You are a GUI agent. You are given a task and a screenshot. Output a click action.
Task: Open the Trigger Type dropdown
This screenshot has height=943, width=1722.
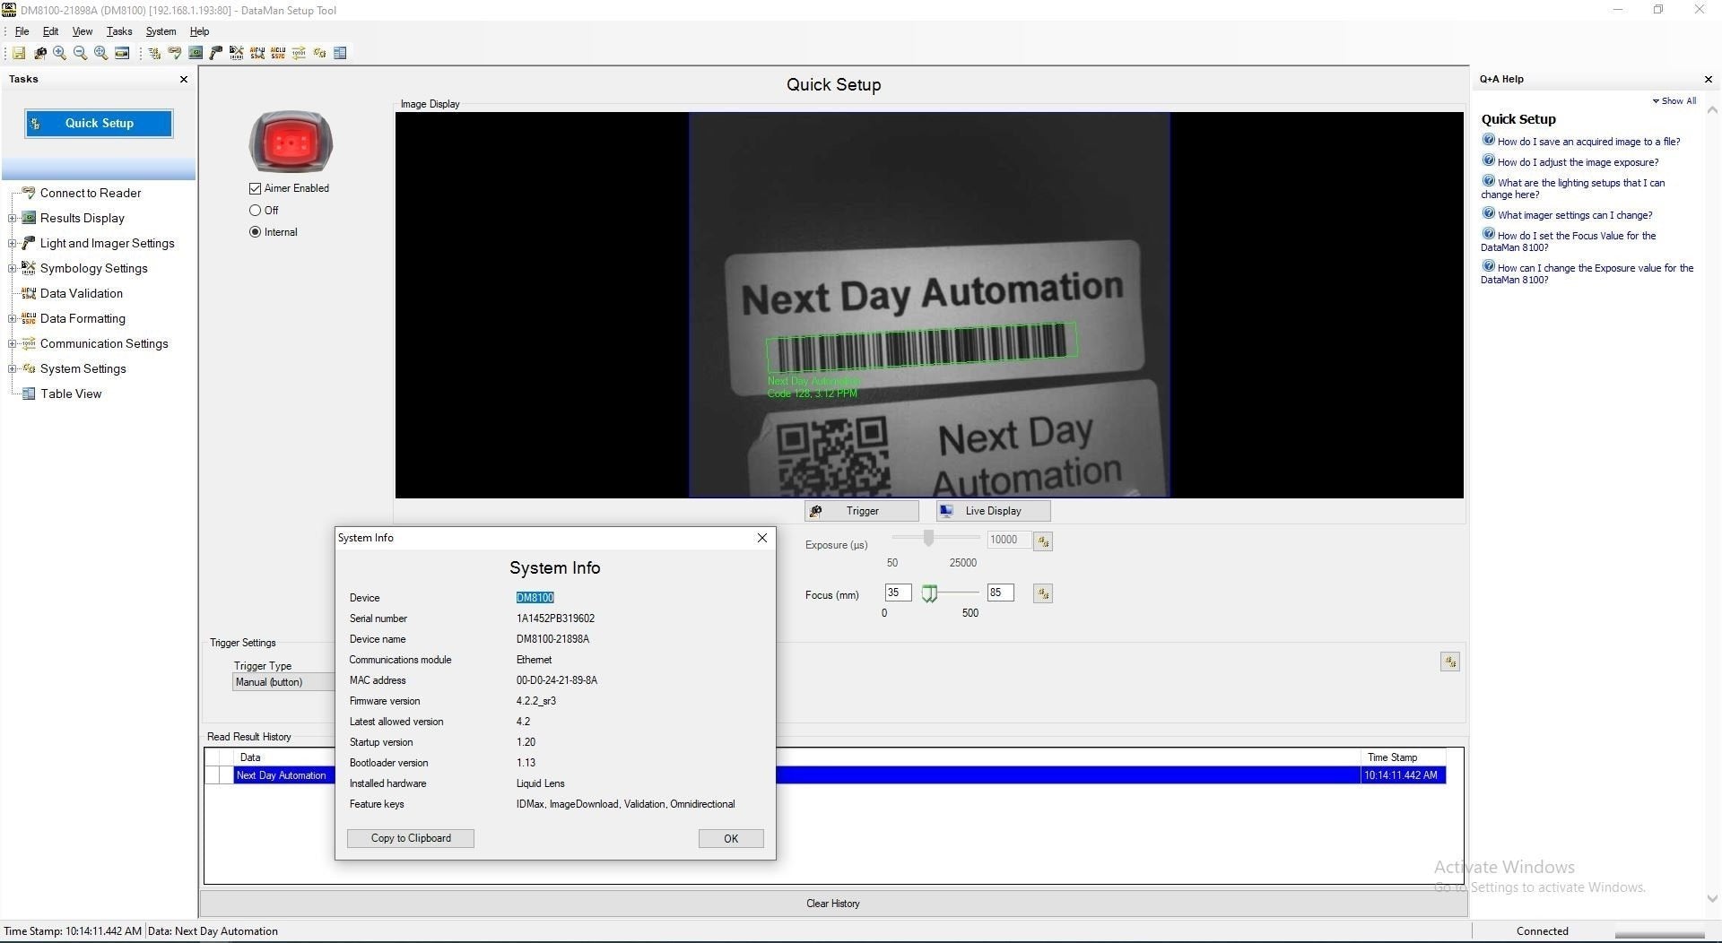pos(283,682)
